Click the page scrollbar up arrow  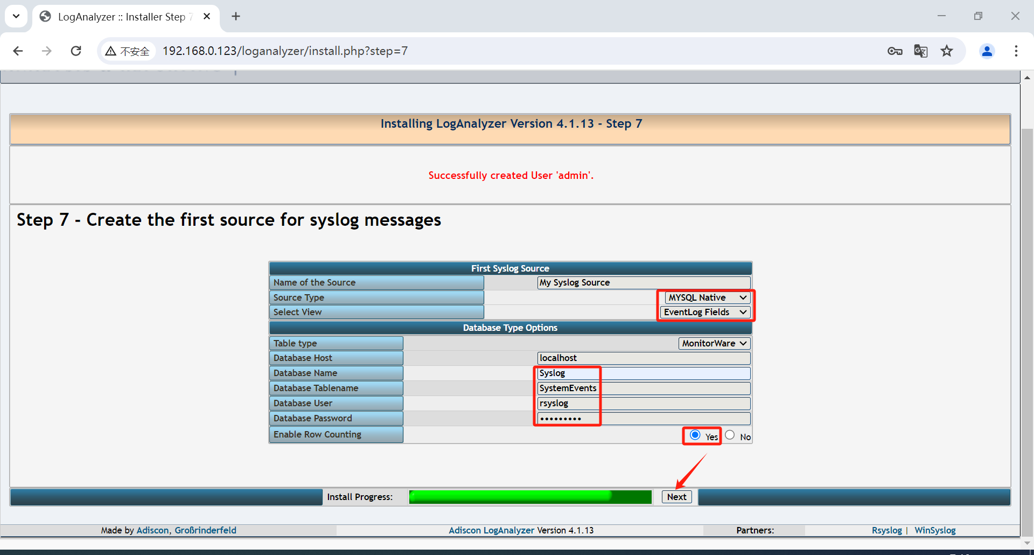tap(1027, 78)
